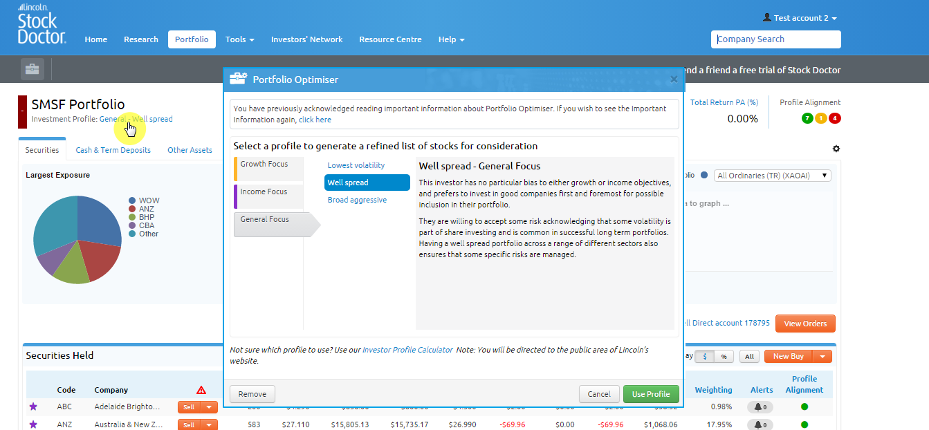Screen dimensions: 929x430
Task: Click the settings gear icon above chart
Action: pos(836,149)
